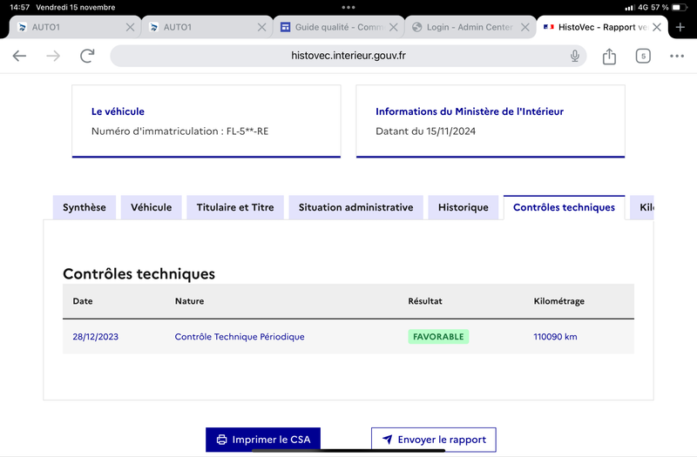Reload the HistoVec page
The image size is (697, 457).
coord(87,56)
